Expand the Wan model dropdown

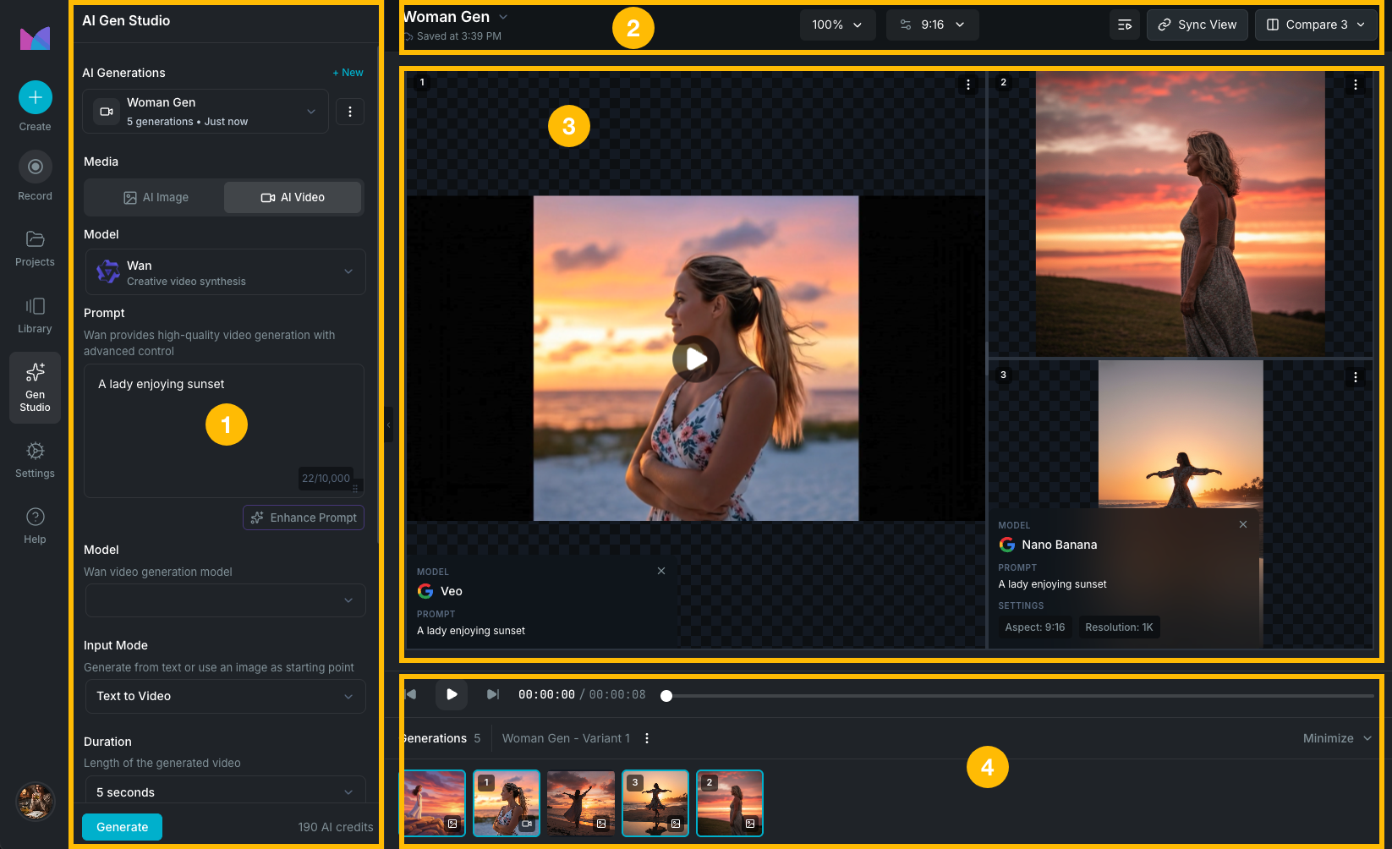[226, 272]
